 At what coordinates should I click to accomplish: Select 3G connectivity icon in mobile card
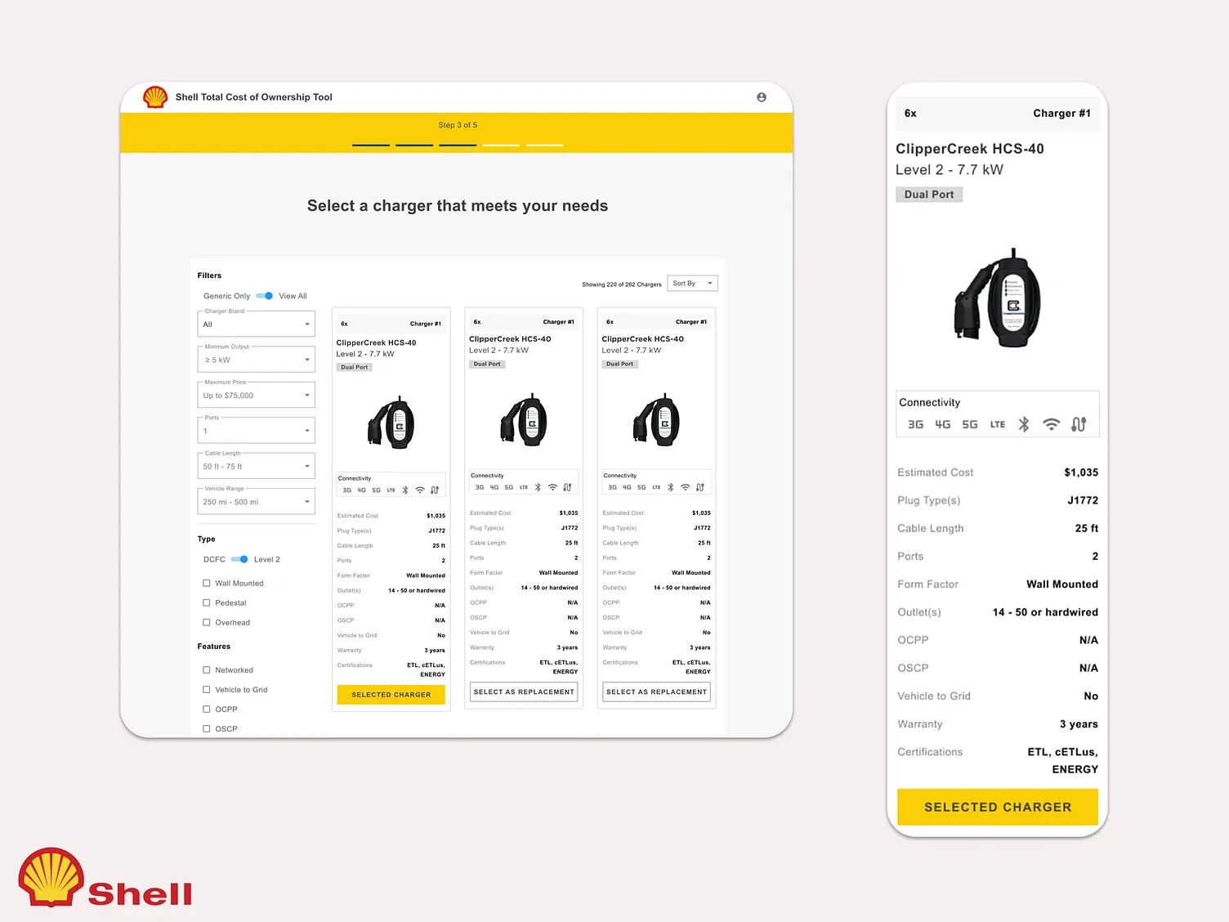pos(915,424)
